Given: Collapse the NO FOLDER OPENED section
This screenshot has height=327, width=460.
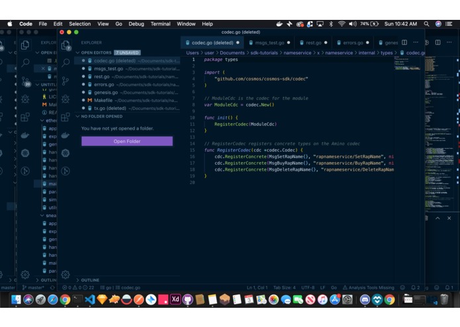Looking at the screenshot, I should pyautogui.click(x=102, y=117).
